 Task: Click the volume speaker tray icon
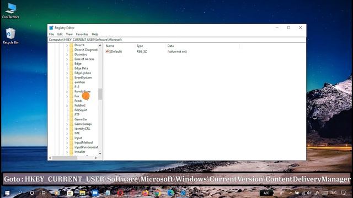click(309, 193)
